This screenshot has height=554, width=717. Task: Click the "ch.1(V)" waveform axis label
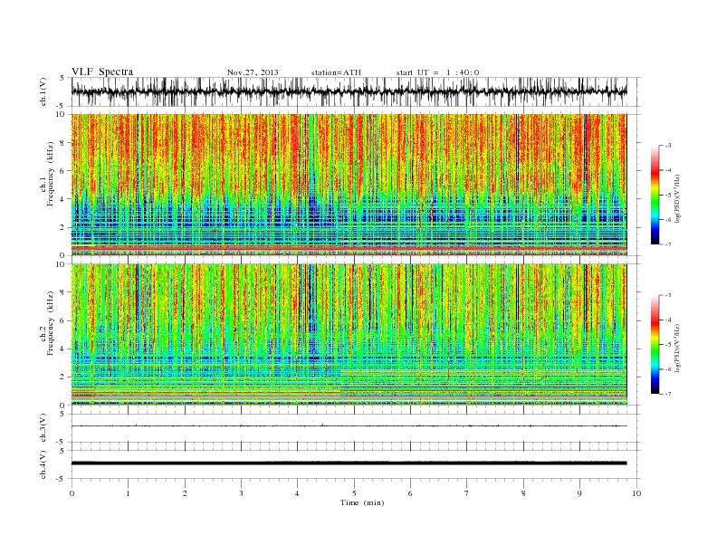43,91
